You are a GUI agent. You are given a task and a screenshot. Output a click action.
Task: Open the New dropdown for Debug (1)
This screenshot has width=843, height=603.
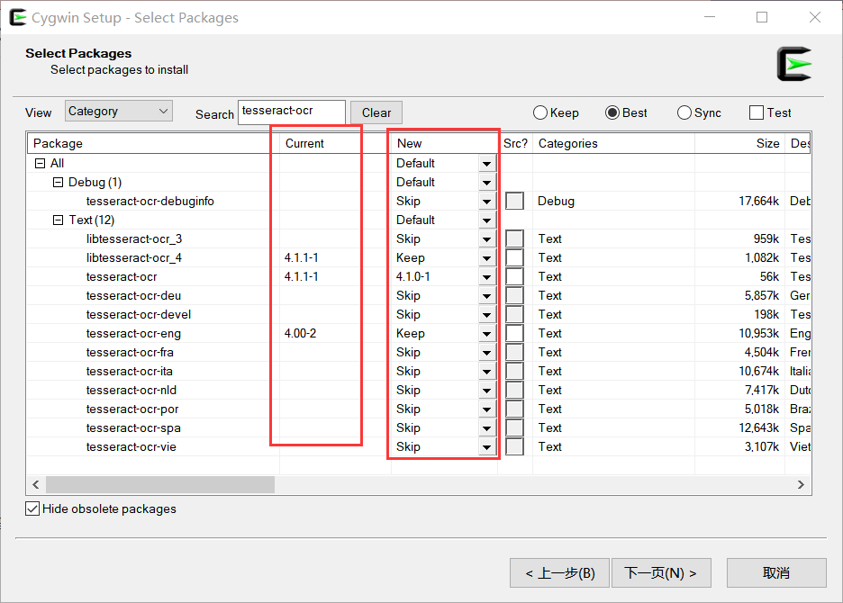(486, 182)
